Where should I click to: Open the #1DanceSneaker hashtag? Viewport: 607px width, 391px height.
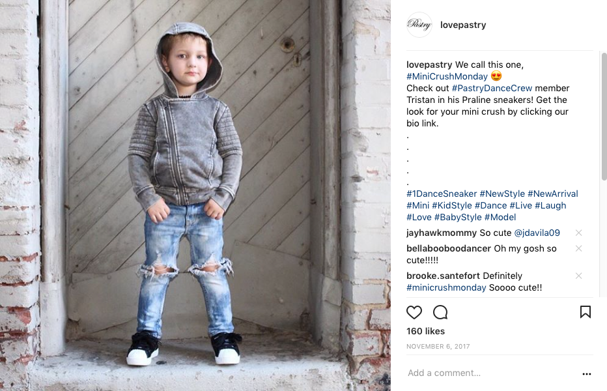pyautogui.click(x=442, y=194)
